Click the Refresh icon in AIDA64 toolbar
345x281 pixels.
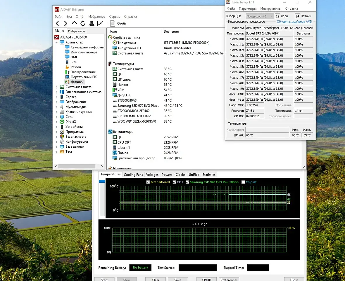point(83,24)
